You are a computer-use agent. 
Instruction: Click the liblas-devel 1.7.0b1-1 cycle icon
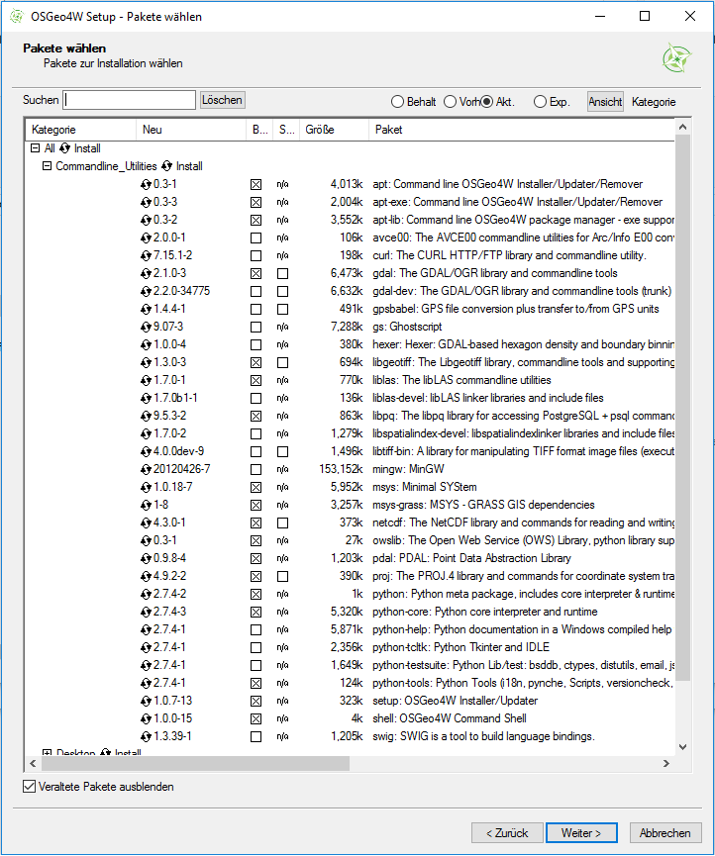[146, 399]
